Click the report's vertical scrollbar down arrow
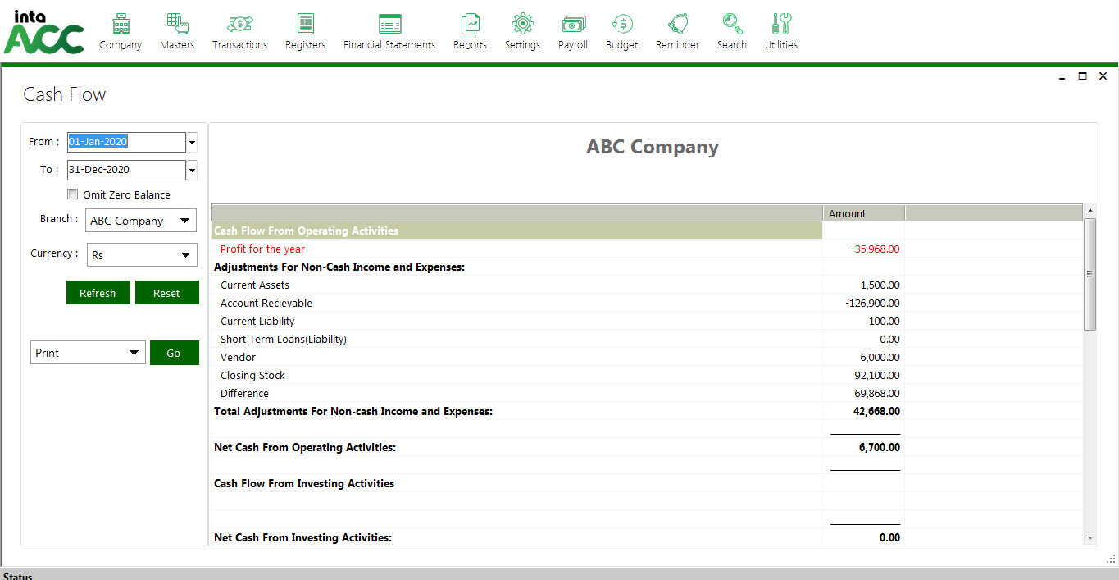 click(1089, 538)
